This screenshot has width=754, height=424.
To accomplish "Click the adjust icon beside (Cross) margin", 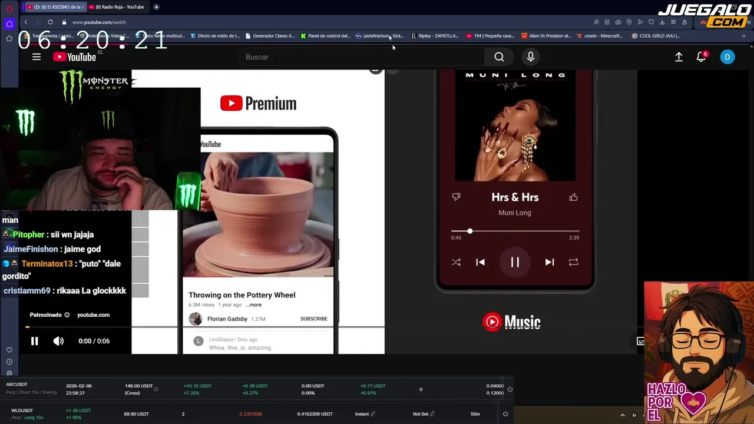I will point(156,389).
